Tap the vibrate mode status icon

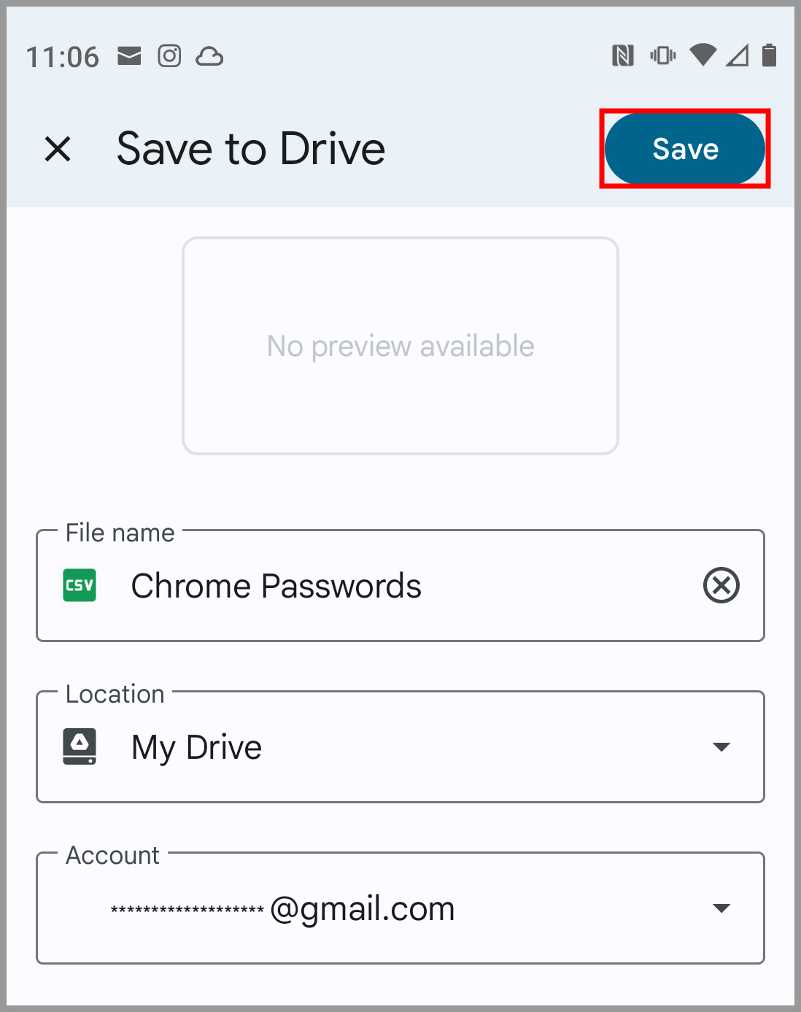point(662,55)
